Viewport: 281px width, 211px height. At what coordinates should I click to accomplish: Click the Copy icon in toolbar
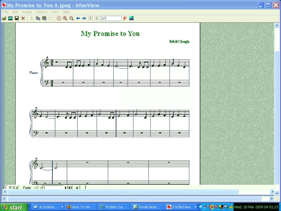pos(38,18)
